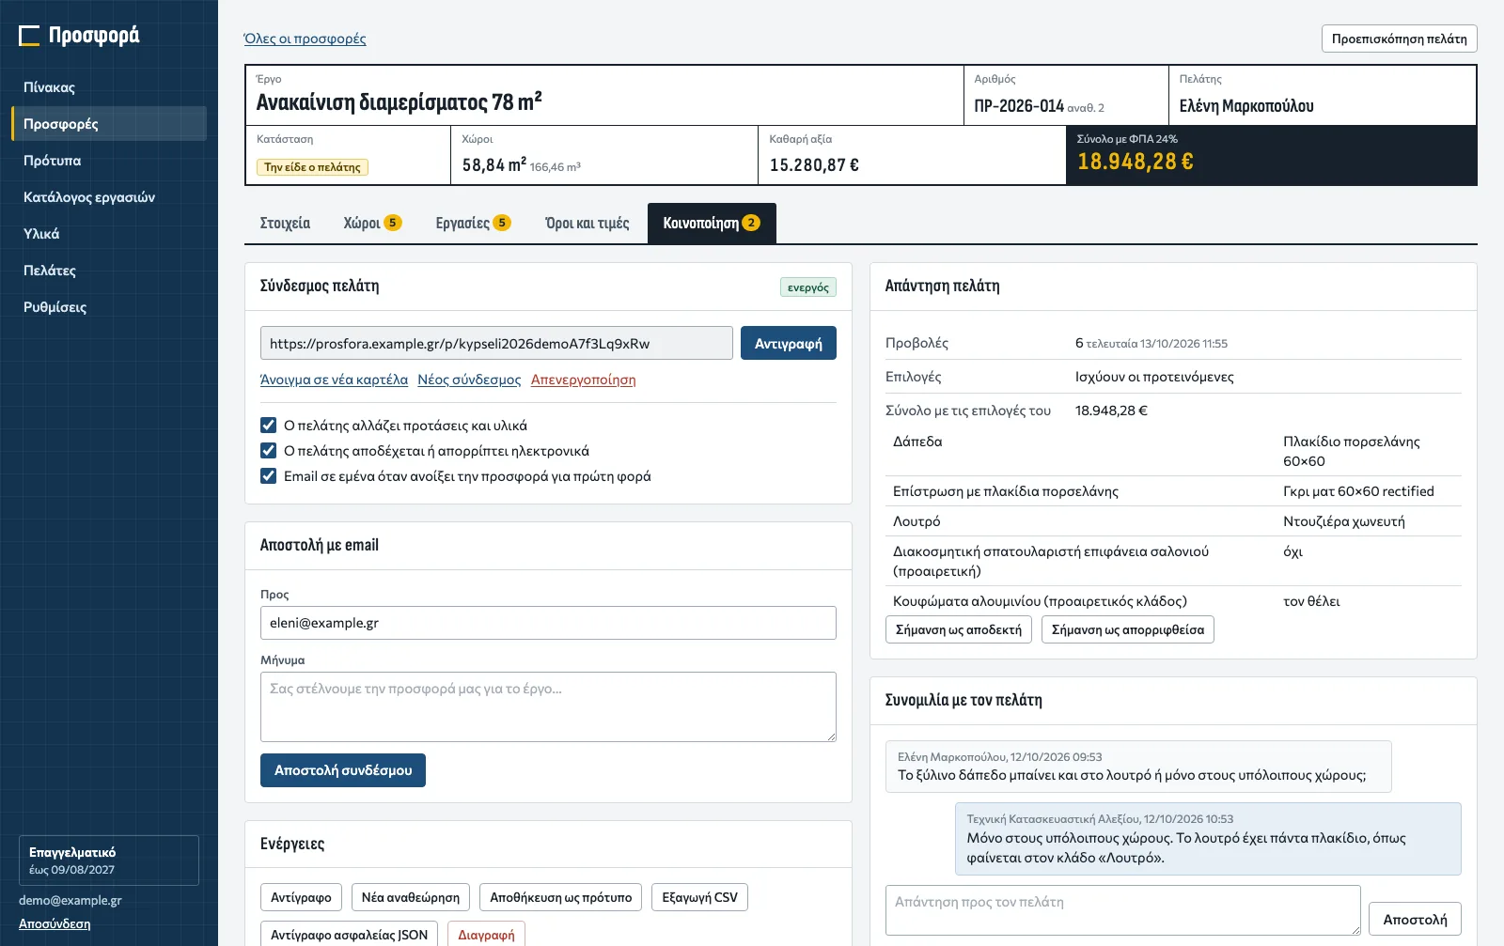Viewport: 1504px width, 946px height.
Task: Switch to the Στοιχεία tab
Action: (x=285, y=224)
